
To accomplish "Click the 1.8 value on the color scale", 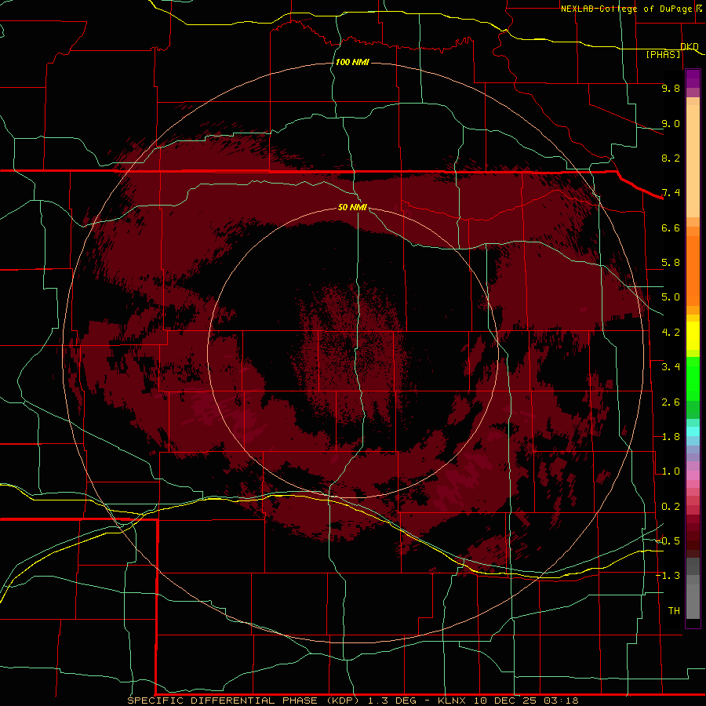I will point(671,437).
